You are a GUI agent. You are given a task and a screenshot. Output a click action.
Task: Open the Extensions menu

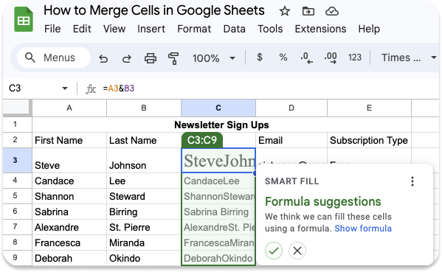(320, 29)
